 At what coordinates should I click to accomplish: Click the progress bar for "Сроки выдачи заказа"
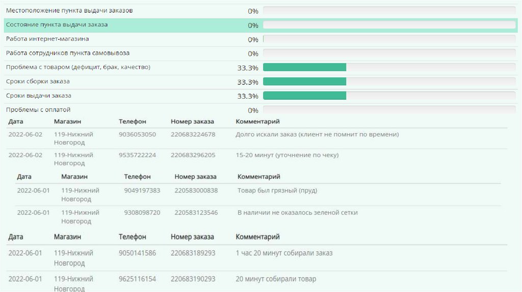tap(304, 96)
